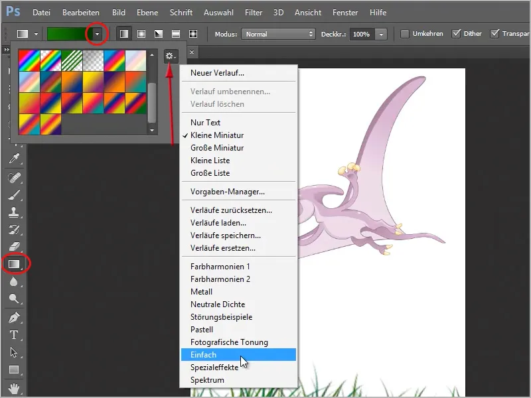Open the Hilfe menu
The width and height of the screenshot is (531, 398).
[378, 13]
